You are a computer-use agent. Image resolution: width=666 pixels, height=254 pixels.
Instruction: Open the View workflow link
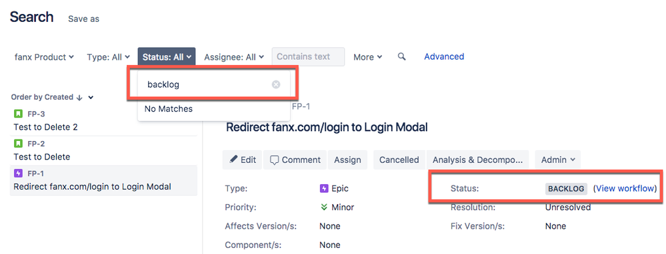click(x=625, y=188)
